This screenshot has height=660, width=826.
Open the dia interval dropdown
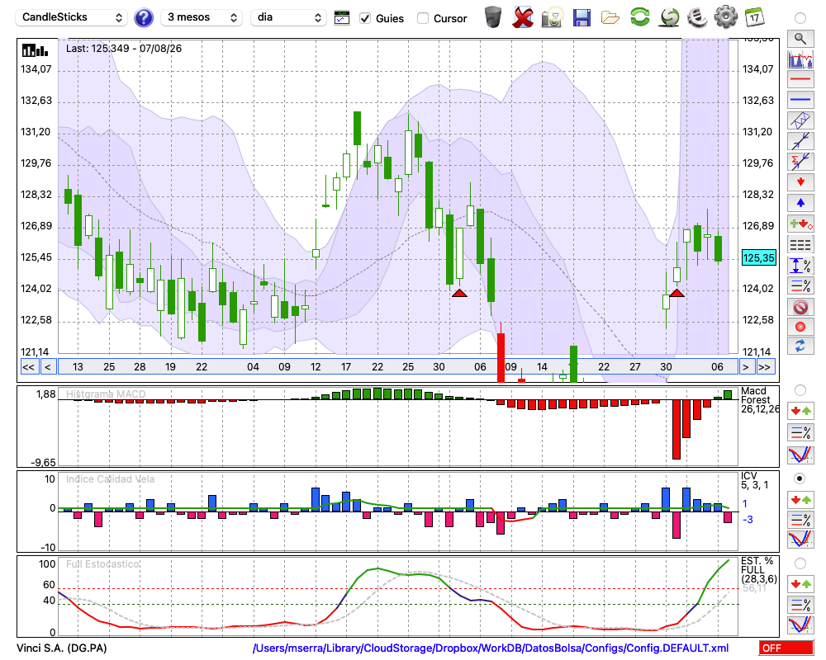(288, 17)
